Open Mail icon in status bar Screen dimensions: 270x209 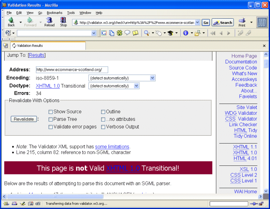(14, 204)
